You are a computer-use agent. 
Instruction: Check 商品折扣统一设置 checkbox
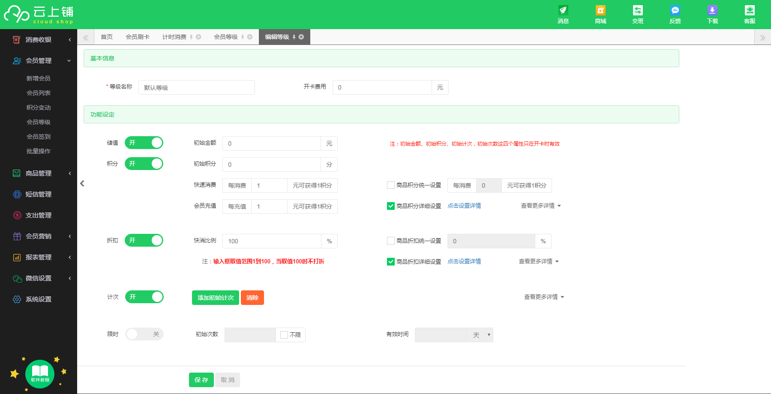point(391,241)
